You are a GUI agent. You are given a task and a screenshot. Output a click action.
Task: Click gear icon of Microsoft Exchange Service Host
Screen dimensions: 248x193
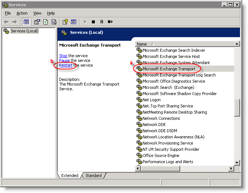pyautogui.click(x=139, y=56)
